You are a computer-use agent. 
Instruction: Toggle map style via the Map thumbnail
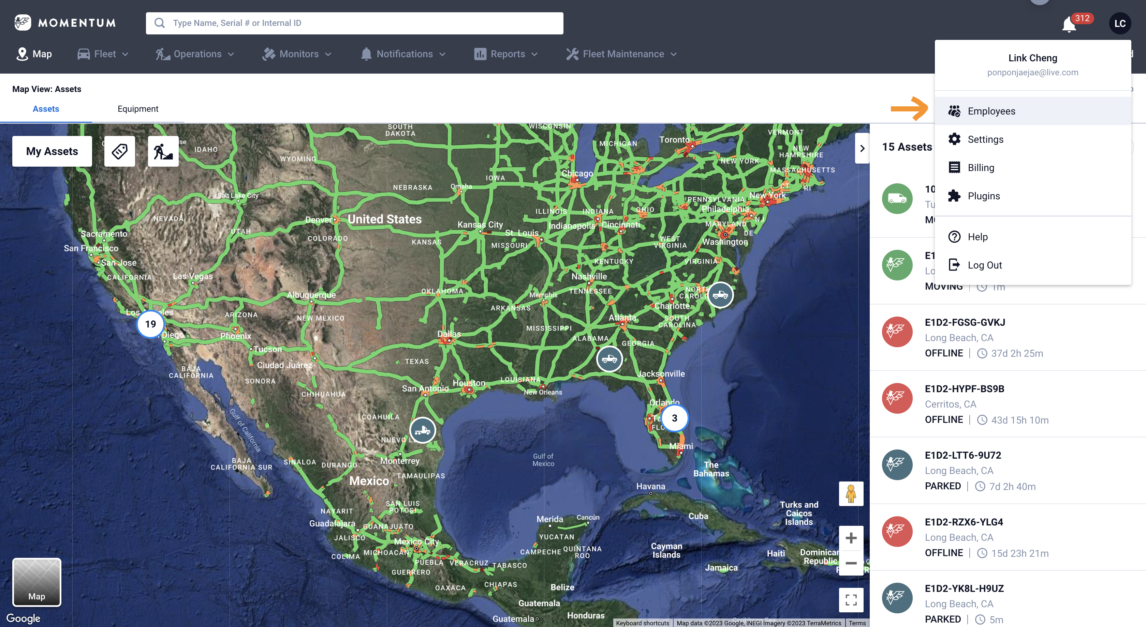[36, 583]
